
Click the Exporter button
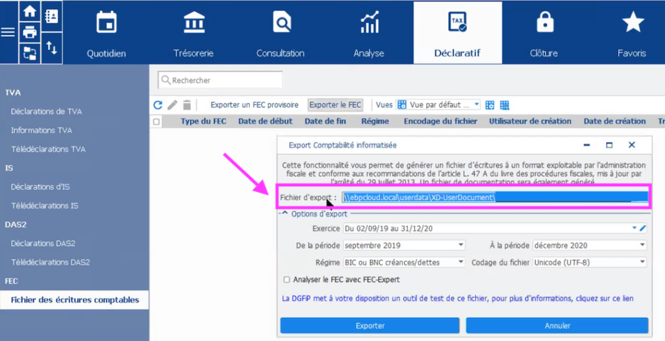370,325
